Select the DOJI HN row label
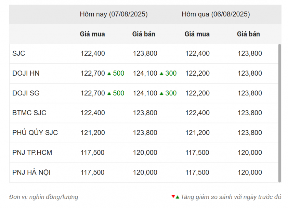Screen dimensions: 288x208 26,73
